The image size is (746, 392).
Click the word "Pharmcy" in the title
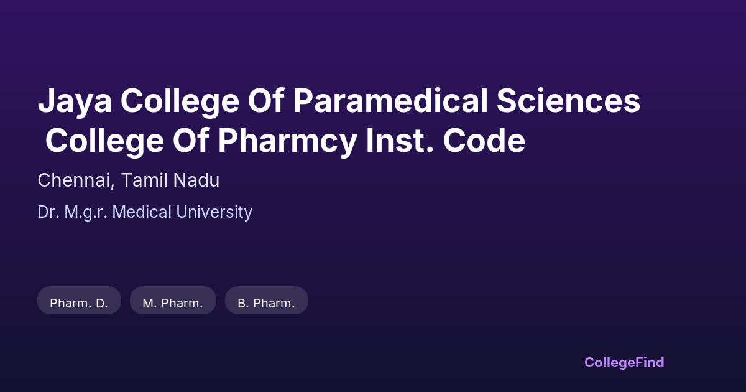point(287,142)
